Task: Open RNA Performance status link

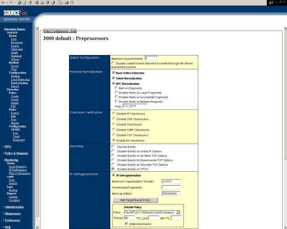Action: click(20, 173)
